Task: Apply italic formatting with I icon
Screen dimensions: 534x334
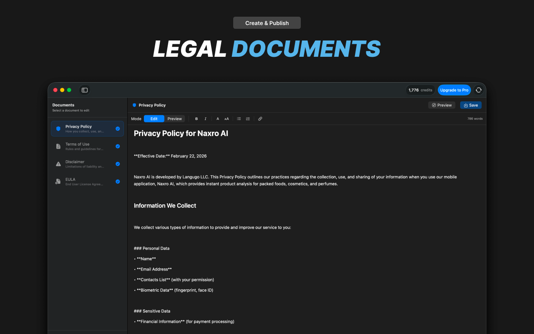Action: [205, 119]
